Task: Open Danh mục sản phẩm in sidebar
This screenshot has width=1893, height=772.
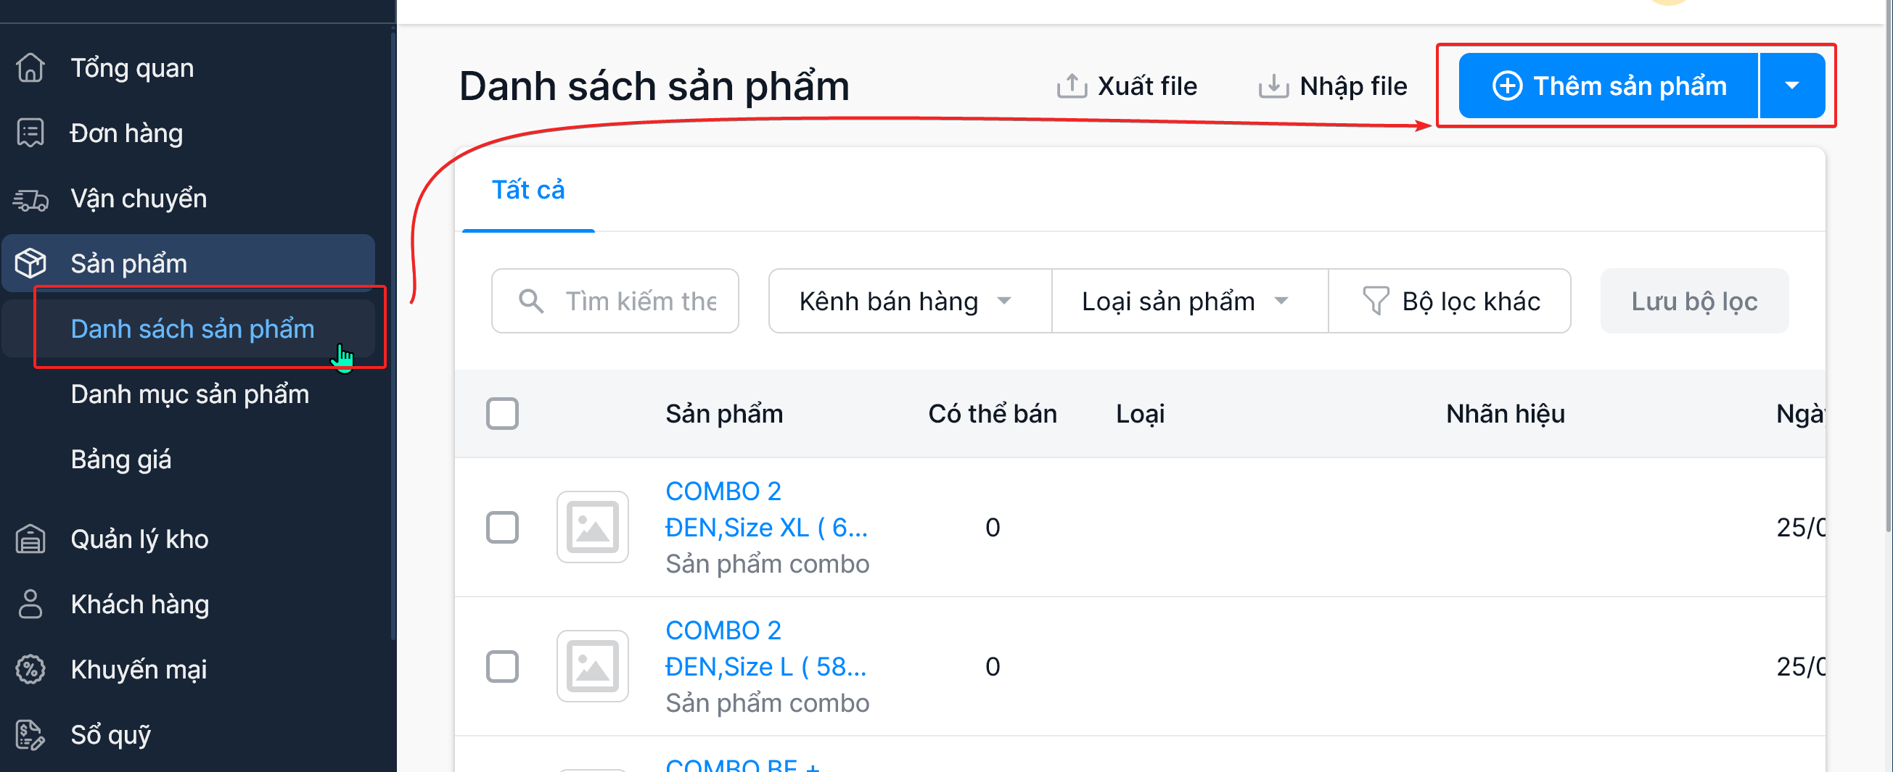Action: click(x=189, y=394)
